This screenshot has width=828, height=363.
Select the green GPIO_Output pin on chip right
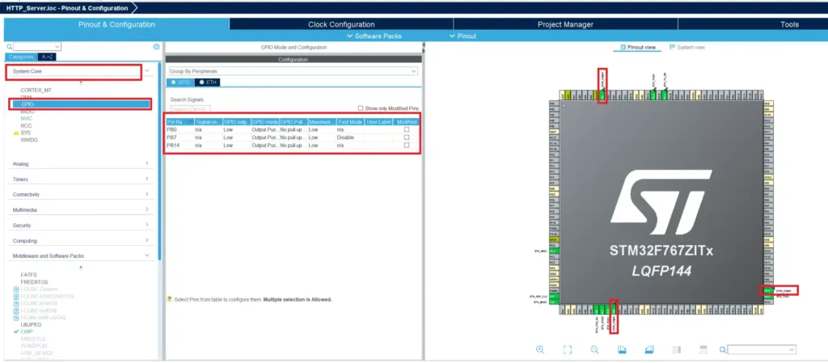coord(768,290)
